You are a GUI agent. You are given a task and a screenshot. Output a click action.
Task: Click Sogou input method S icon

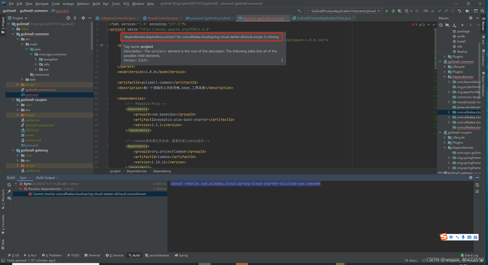pyautogui.click(x=444, y=237)
